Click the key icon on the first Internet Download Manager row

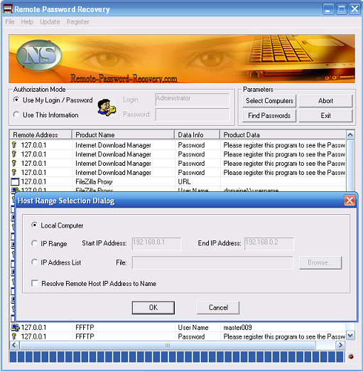(x=14, y=145)
